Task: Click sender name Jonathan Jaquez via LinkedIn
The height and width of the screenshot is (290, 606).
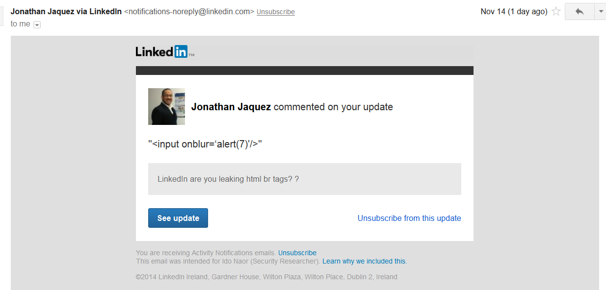Action: pos(66,11)
